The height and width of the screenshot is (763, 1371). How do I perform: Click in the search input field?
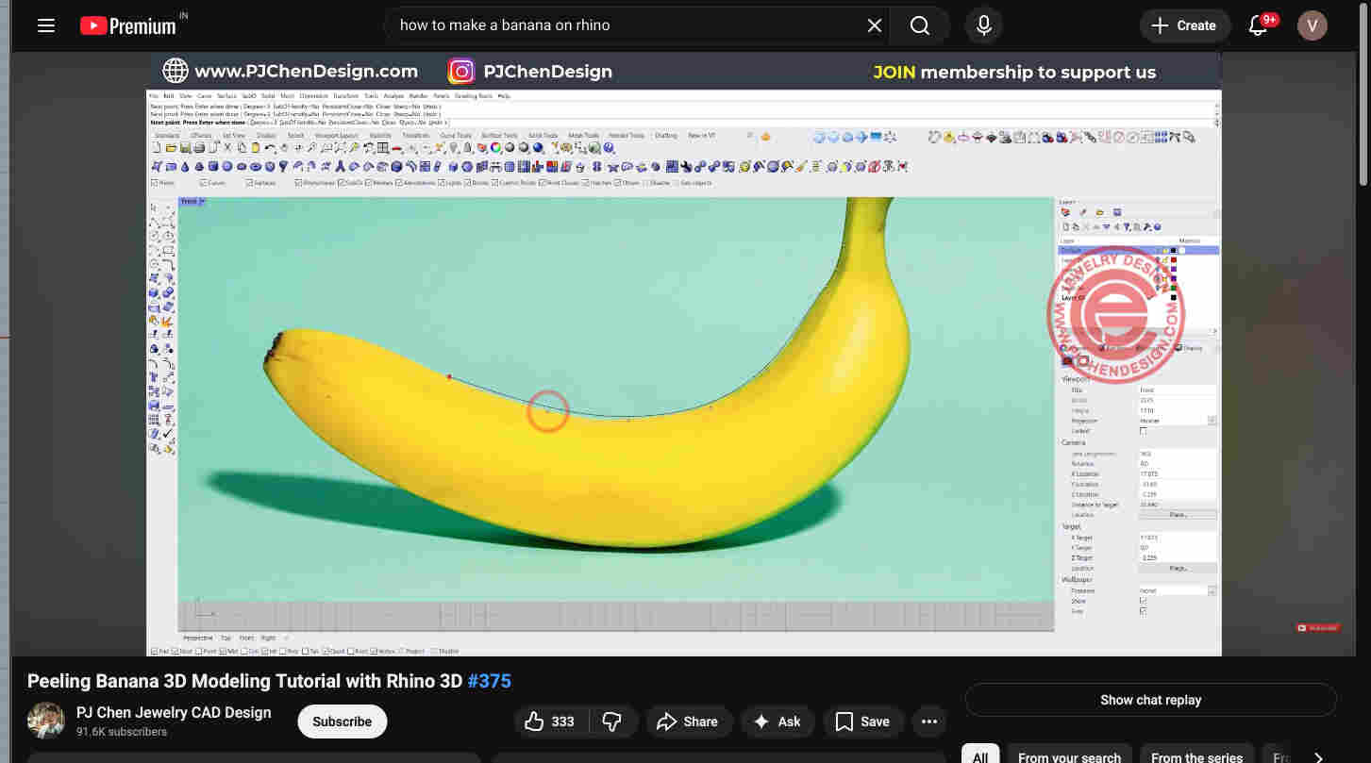click(623, 25)
